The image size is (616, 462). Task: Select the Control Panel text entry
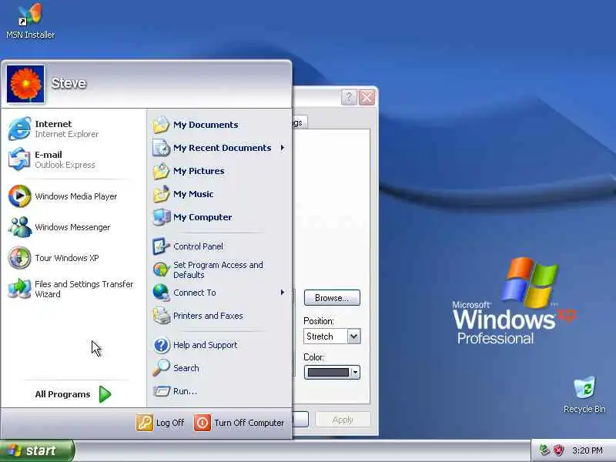[x=198, y=246]
